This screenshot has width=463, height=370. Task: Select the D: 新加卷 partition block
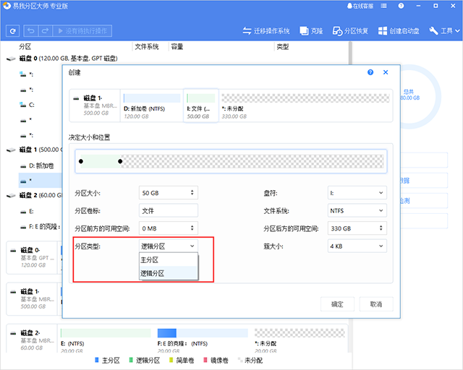(x=151, y=104)
